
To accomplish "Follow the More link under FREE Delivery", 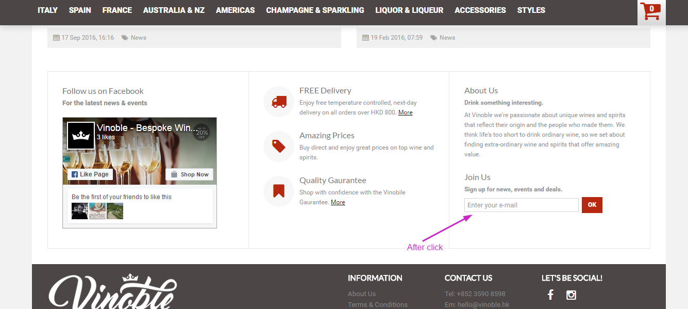I will pyautogui.click(x=405, y=112).
